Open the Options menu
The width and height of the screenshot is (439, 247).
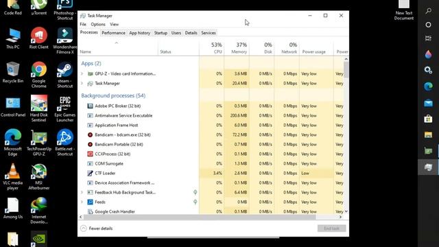[x=98, y=25]
